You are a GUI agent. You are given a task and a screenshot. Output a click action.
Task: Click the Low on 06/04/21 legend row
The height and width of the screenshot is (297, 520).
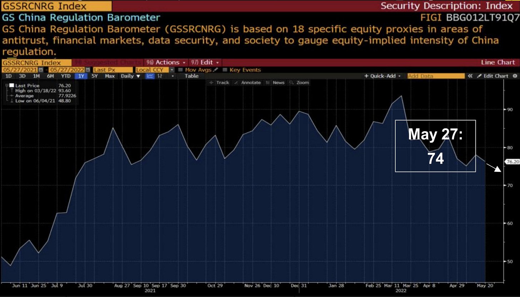43,101
